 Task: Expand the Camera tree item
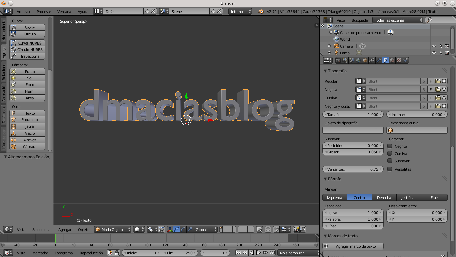[x=329, y=46]
